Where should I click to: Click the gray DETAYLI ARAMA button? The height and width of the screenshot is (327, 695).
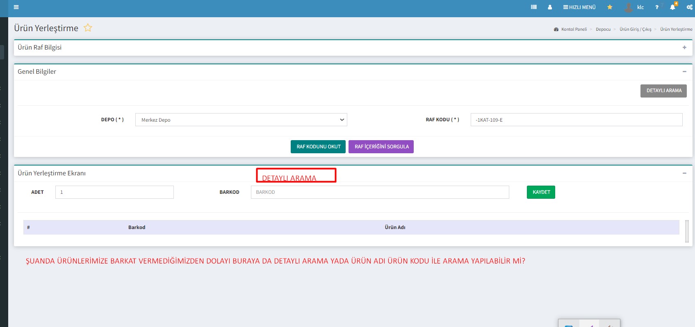click(663, 91)
